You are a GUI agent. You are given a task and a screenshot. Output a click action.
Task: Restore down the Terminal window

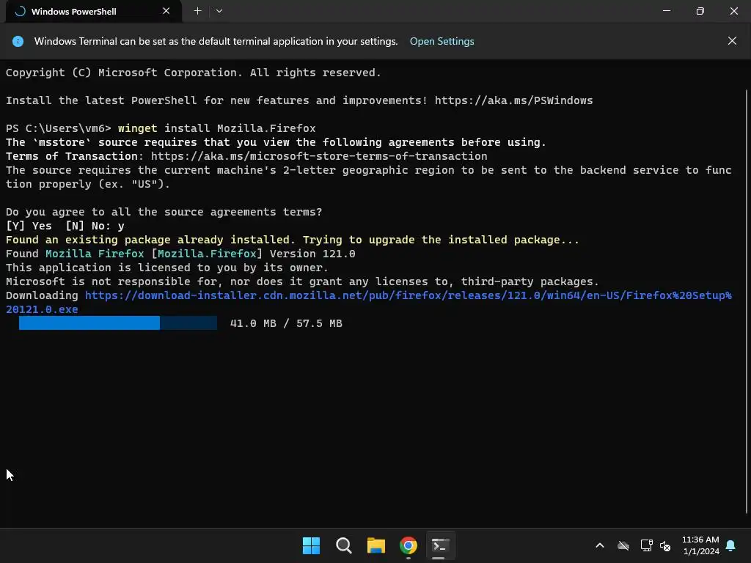tap(700, 11)
